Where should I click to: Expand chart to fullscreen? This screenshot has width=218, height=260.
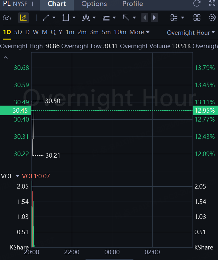pyautogui.click(x=212, y=4)
